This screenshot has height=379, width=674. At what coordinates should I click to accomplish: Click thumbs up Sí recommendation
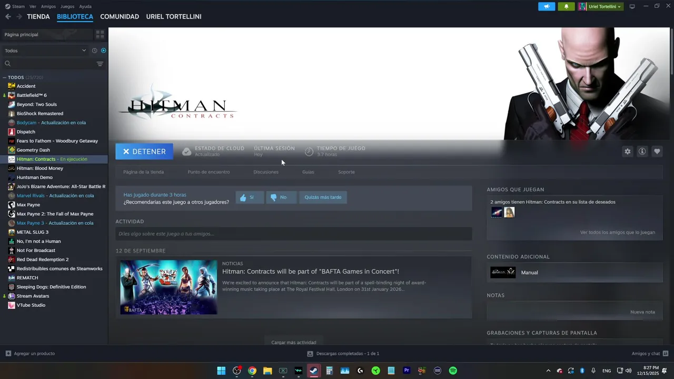pyautogui.click(x=250, y=197)
